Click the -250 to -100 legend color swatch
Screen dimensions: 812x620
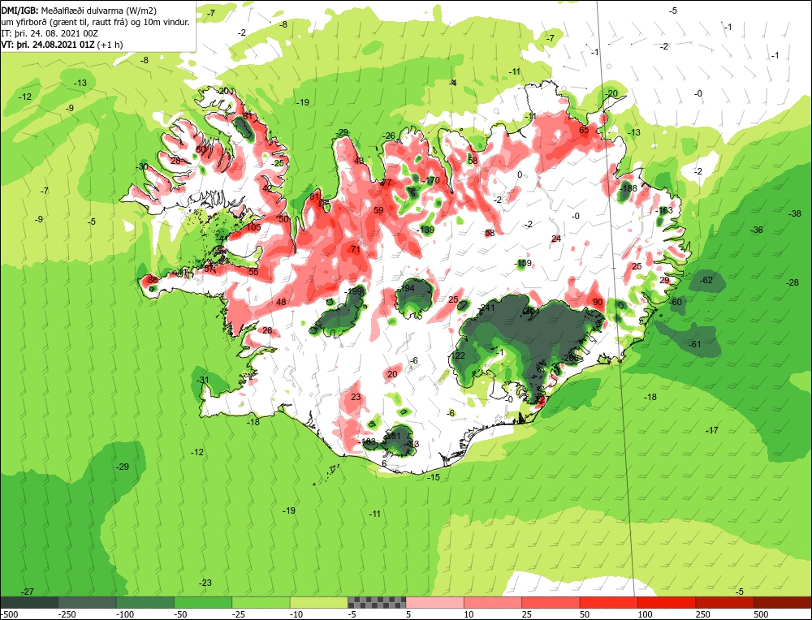87,602
